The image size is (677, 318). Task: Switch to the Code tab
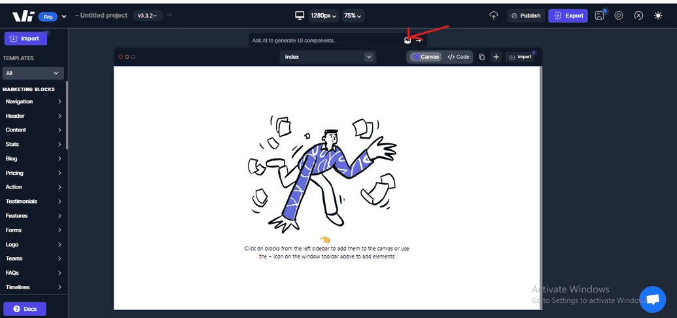[458, 57]
